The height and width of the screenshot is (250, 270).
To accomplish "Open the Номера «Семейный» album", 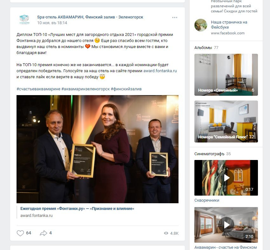I will pos(226,75).
